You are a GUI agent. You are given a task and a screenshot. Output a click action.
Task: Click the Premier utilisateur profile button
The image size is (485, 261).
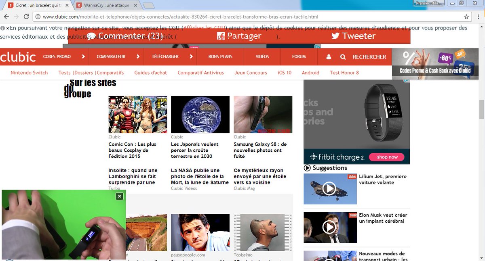point(429,3)
